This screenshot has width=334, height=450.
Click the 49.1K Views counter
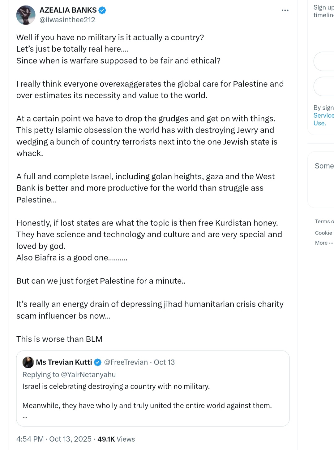116,439
